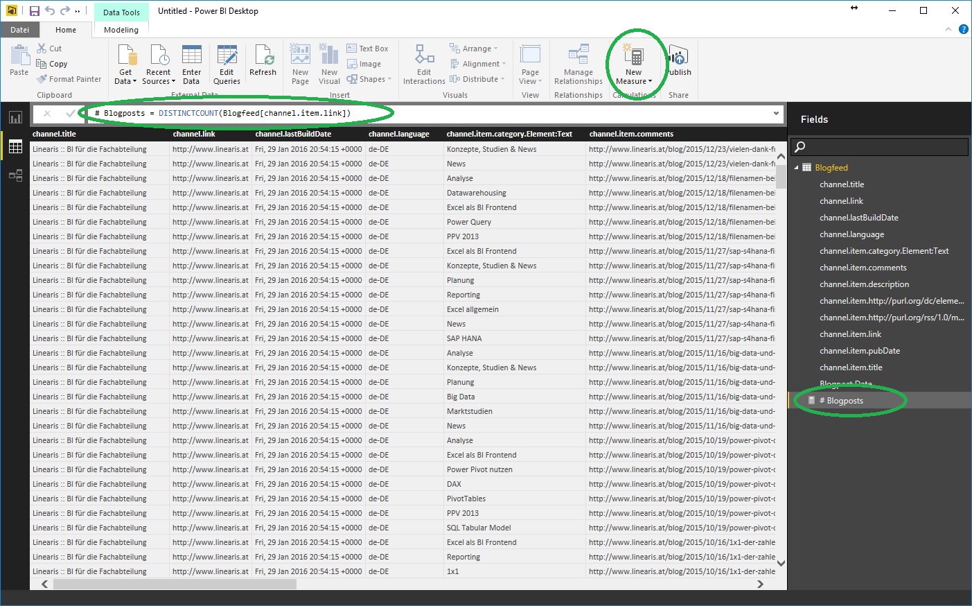This screenshot has width=972, height=606.
Task: Click the horizontal scrollbar of the data grid
Action: click(x=175, y=584)
